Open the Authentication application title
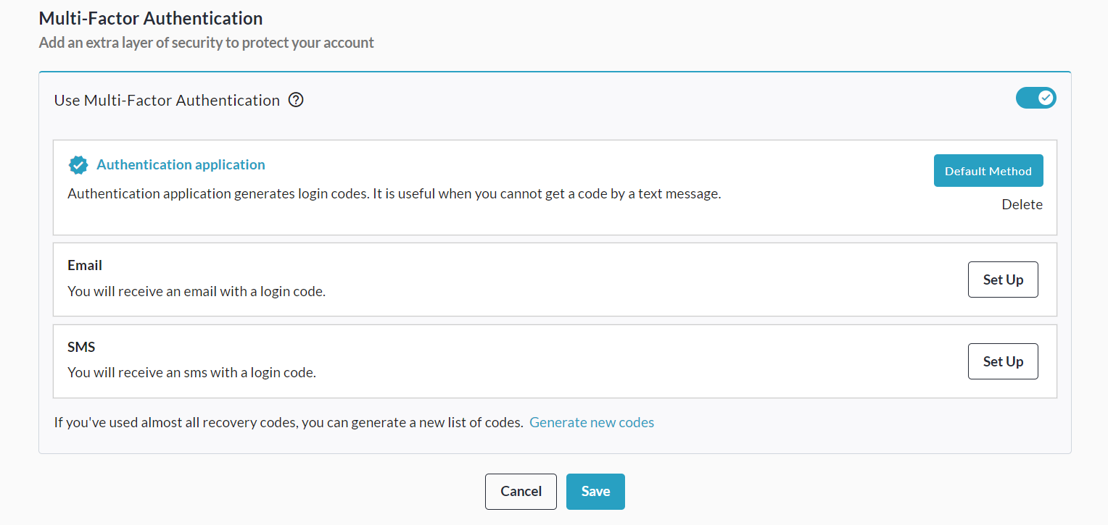This screenshot has height=525, width=1108. pos(181,165)
